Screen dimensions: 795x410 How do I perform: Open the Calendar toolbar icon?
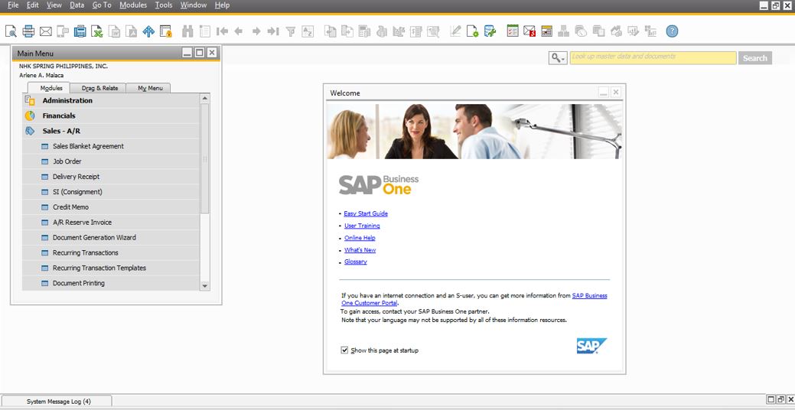tap(546, 31)
